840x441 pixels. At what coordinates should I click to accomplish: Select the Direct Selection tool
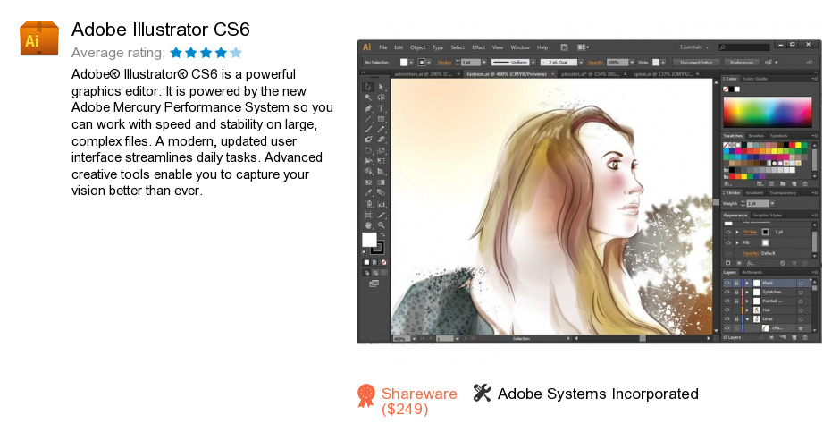(382, 87)
